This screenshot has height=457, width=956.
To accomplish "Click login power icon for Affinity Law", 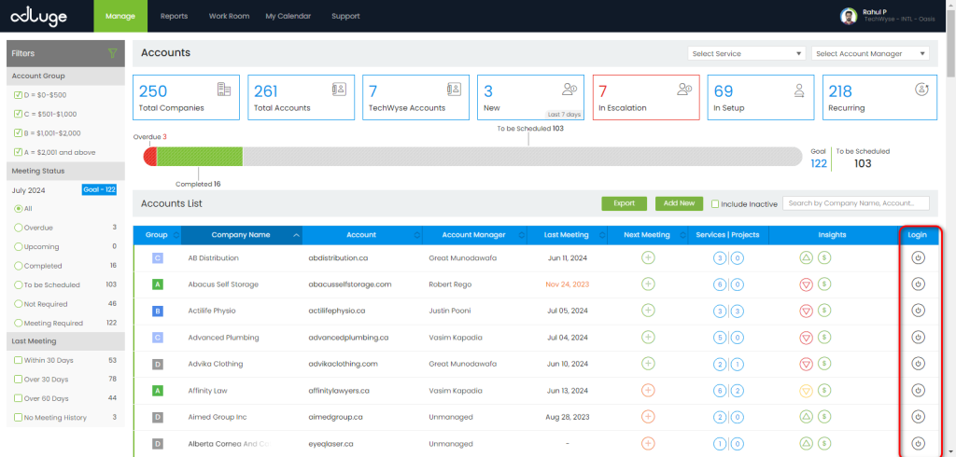I will coord(917,390).
